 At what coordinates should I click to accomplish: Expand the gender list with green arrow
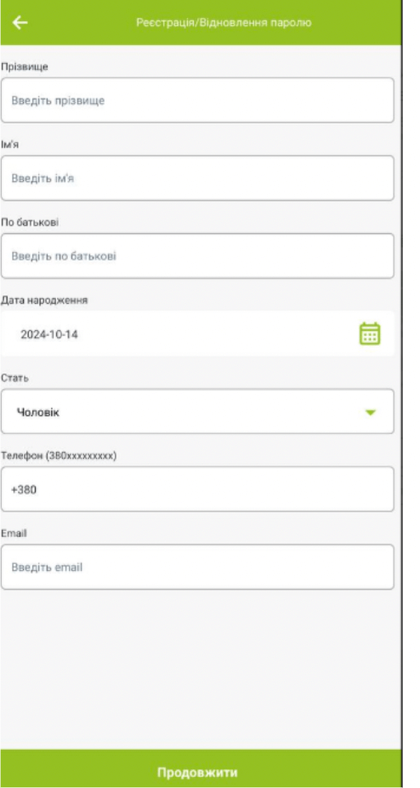pos(371,412)
